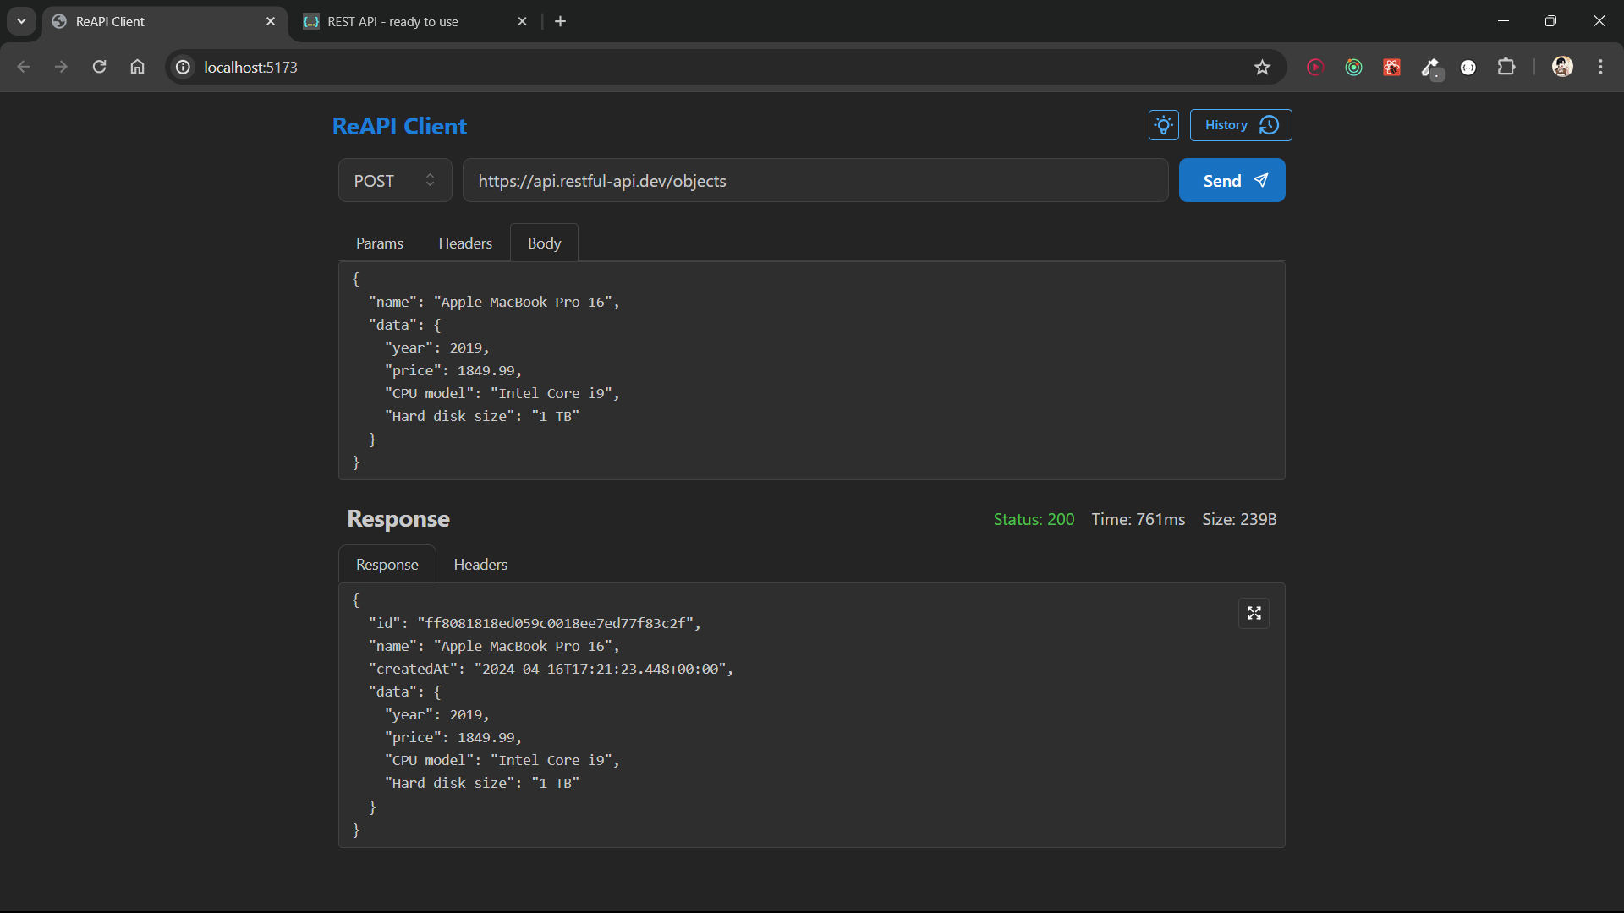Open the request History panel

tap(1241, 125)
